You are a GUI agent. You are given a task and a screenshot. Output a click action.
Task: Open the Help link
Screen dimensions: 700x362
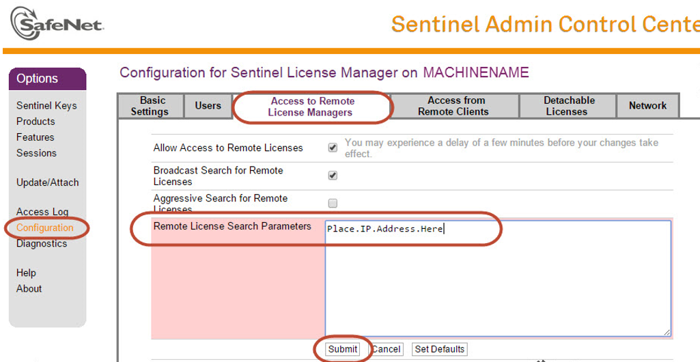pos(27,273)
